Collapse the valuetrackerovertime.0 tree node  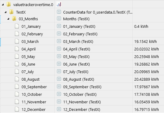(x=3, y=5)
